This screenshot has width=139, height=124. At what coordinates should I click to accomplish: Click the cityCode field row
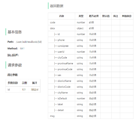click(90, 58)
